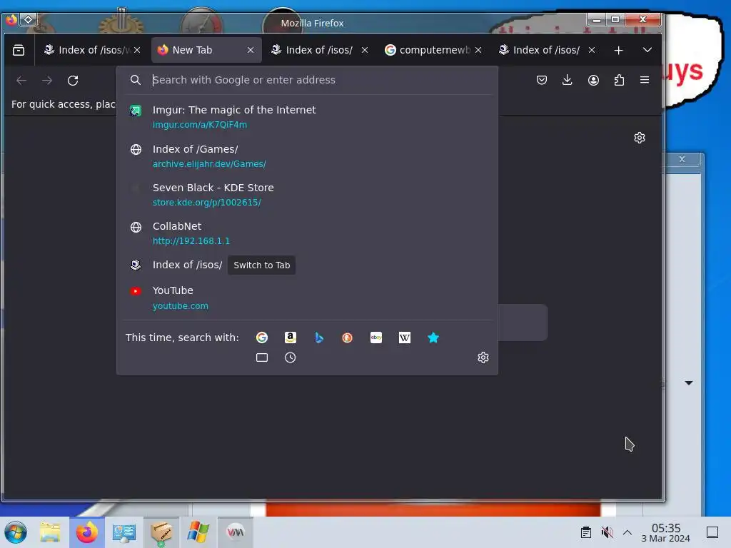Search Bookmarks using star icon
The image size is (731, 548).
pos(433,338)
